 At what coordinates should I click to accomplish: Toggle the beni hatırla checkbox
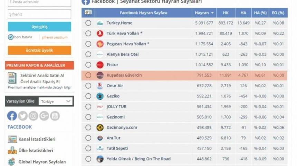click(11, 37)
